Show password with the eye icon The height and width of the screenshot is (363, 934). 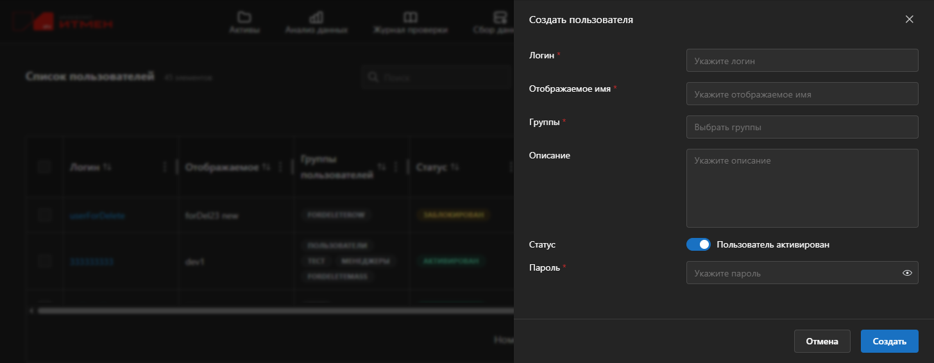[x=907, y=273]
